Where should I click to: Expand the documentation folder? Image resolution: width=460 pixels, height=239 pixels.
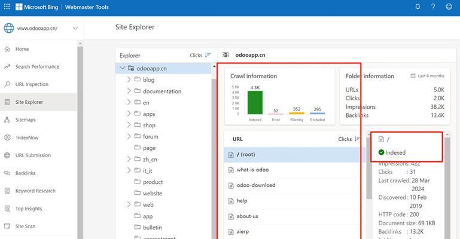[x=129, y=91]
